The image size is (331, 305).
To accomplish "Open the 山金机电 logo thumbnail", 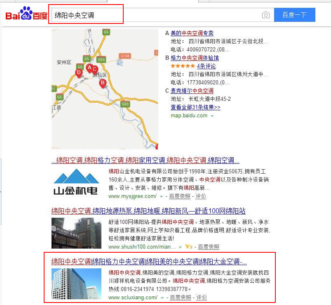I will pyautogui.click(x=75, y=182).
